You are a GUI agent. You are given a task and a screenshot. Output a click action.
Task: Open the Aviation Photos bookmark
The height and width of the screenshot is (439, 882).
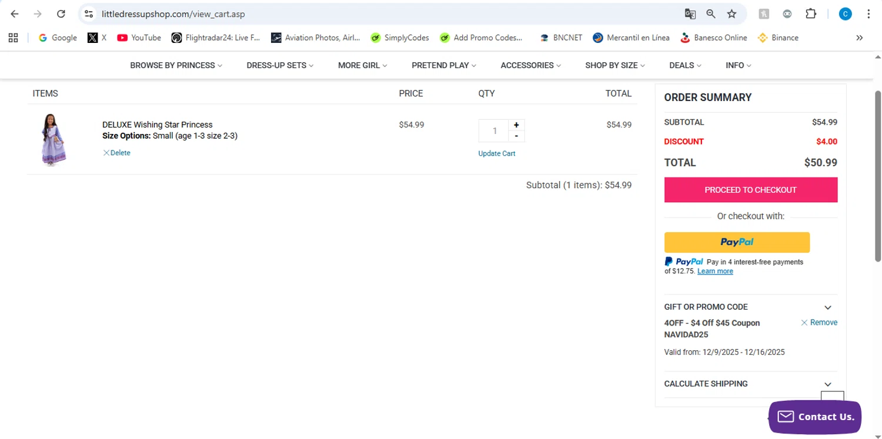[x=315, y=38]
